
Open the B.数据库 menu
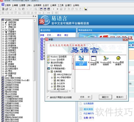(38, 5)
